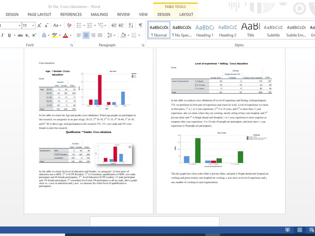Toggle show paragraph marks
Viewport: 315px width, 236px height.
point(140,25)
